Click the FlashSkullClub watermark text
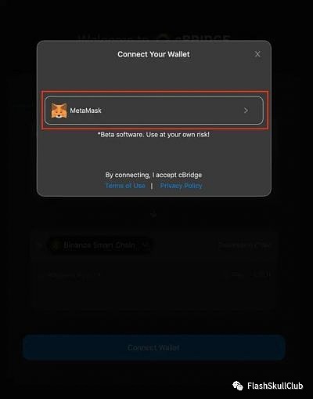The width and height of the screenshot is (313, 399). pos(275,386)
